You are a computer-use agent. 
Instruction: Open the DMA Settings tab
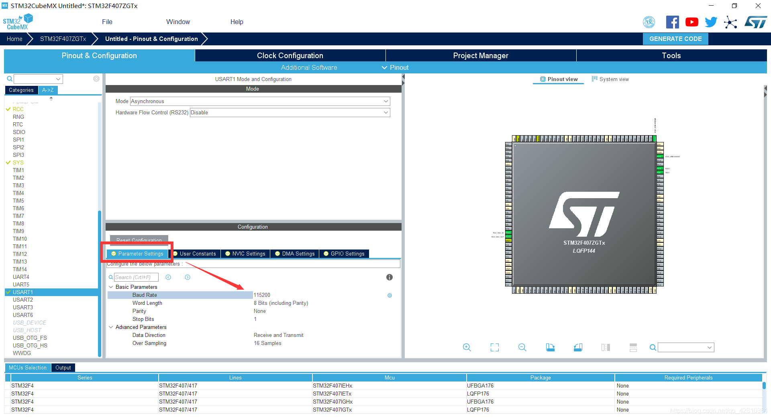[x=295, y=254]
